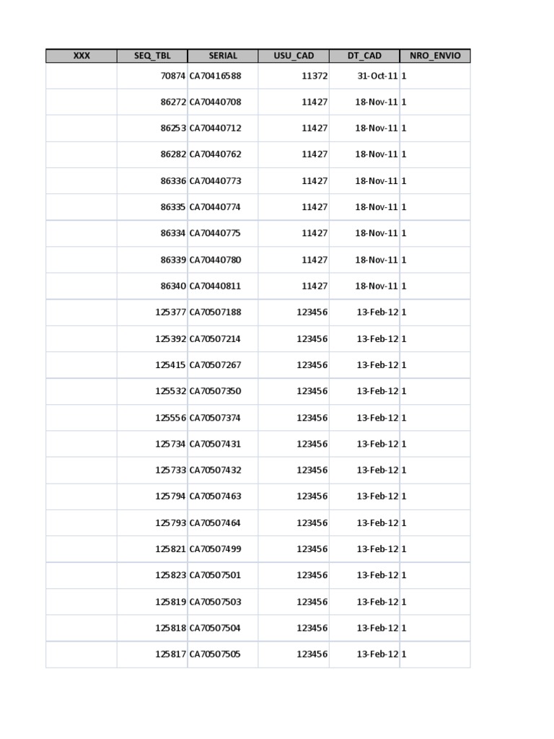
Task: Click the last serial cell CA70507505
Action: (216, 655)
